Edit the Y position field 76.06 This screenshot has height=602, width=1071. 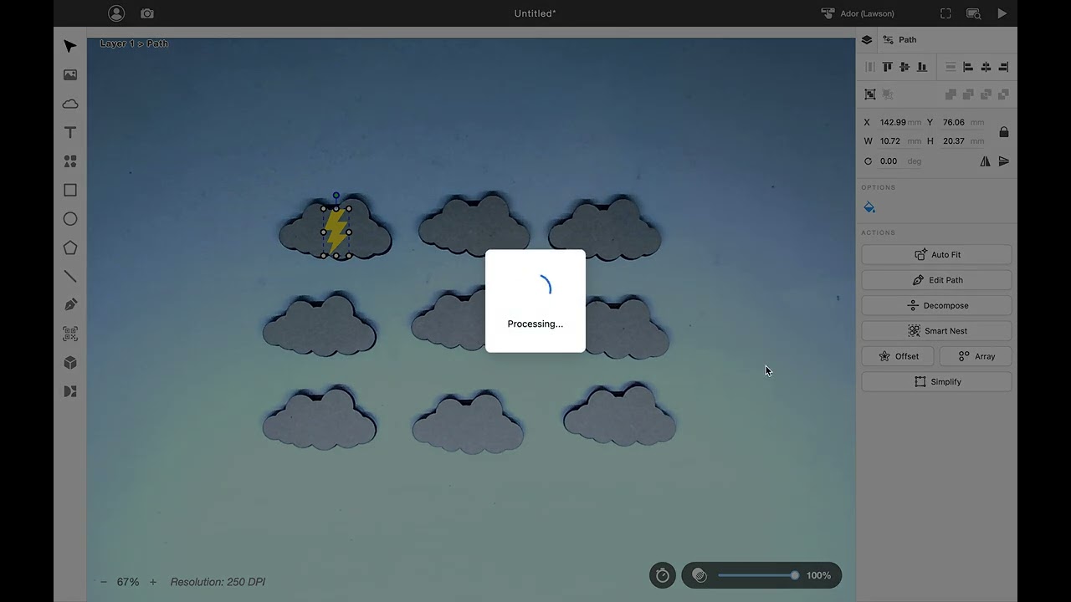tap(962, 122)
